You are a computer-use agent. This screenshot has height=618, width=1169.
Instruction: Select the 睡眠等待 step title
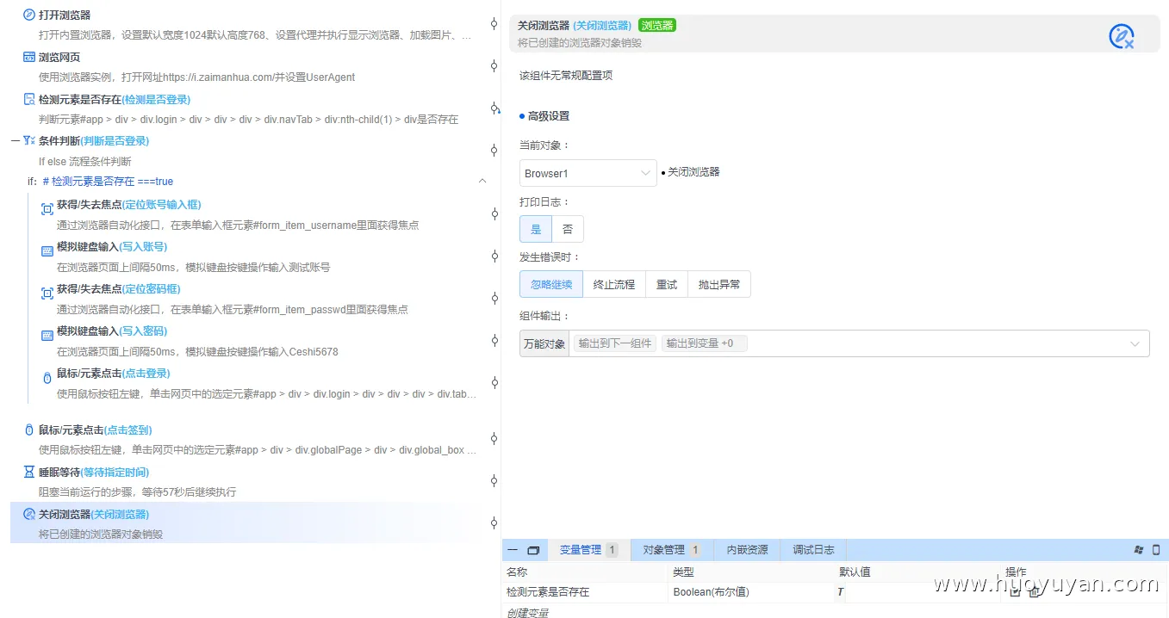(x=59, y=472)
